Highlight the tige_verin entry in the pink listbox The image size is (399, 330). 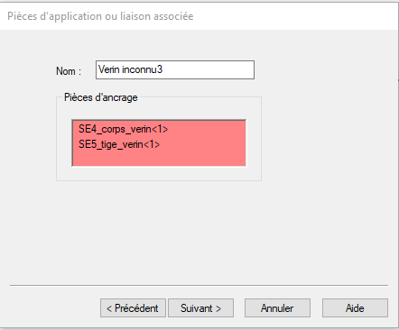[x=119, y=144]
